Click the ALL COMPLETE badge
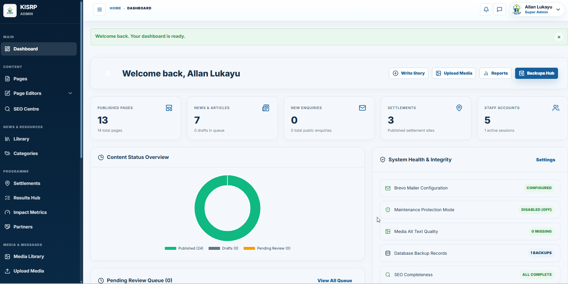568x284 pixels. tap(537, 275)
